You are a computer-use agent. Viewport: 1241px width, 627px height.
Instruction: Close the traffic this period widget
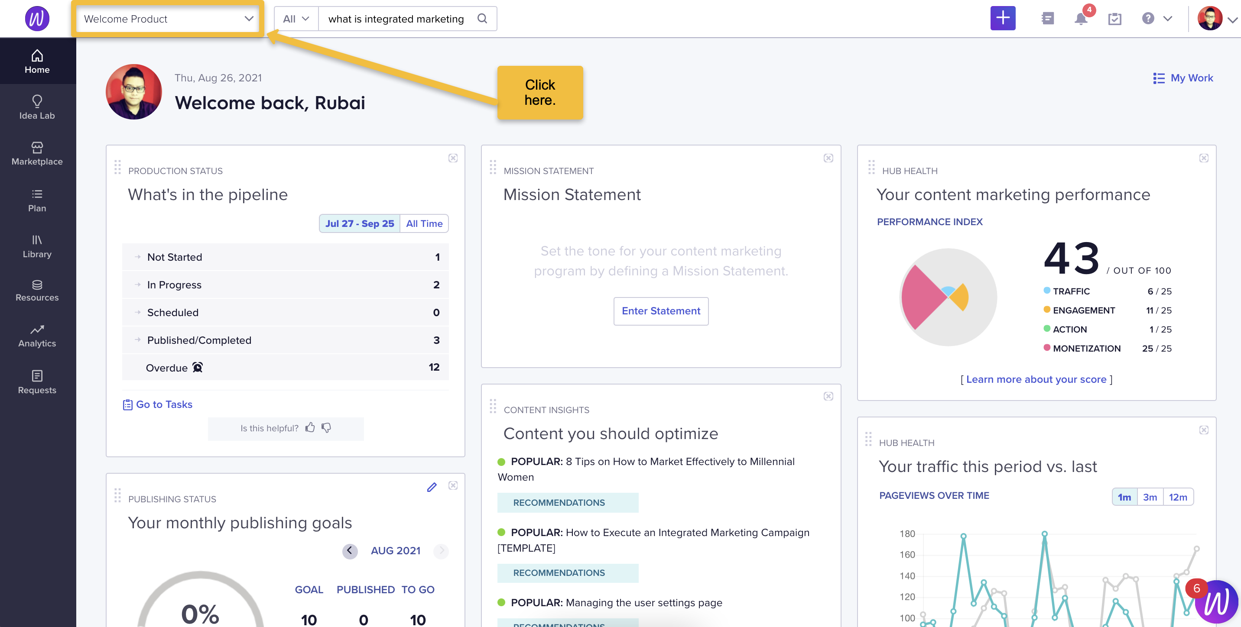pos(1203,430)
